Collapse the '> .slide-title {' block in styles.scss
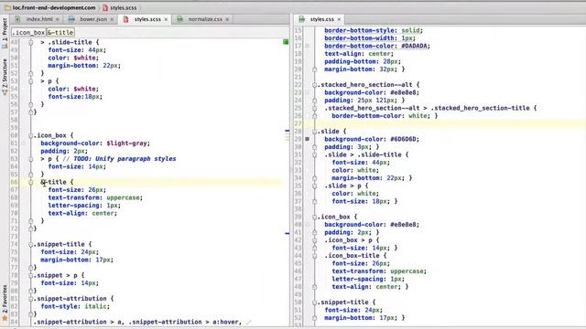Screen dimensions: 586x329 point(31,42)
